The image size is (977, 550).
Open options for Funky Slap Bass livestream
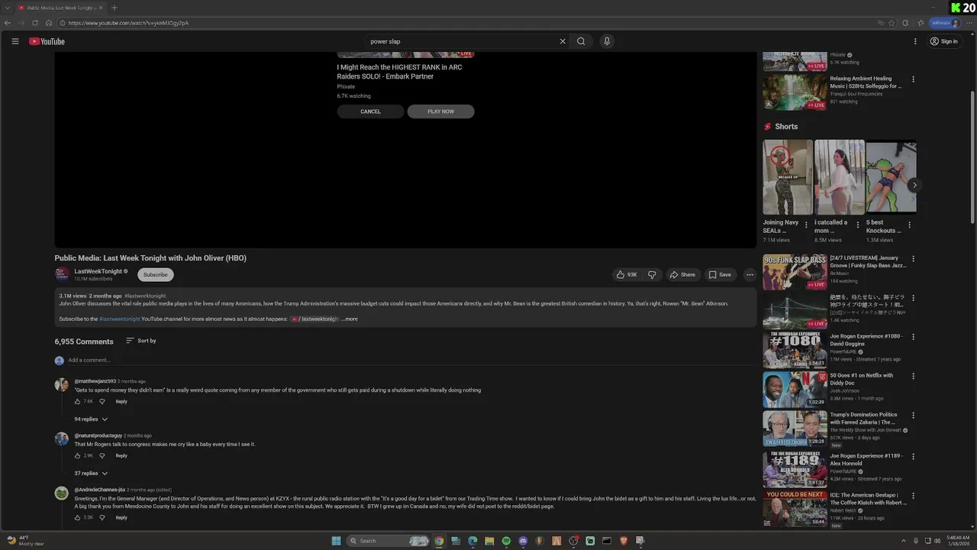click(913, 259)
